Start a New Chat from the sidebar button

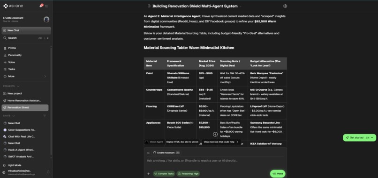tap(26, 30)
